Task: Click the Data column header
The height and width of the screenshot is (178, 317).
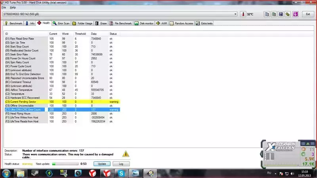Action: (x=99, y=34)
